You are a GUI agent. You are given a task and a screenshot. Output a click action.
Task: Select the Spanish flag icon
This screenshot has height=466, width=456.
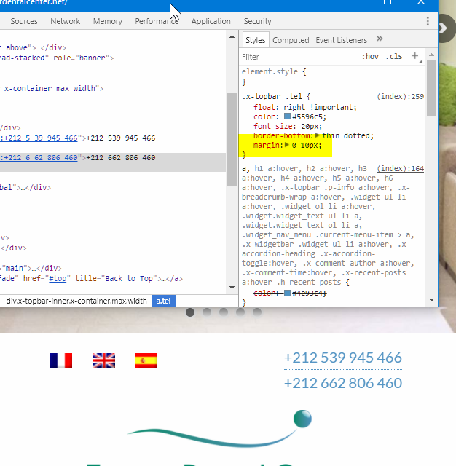(x=146, y=360)
